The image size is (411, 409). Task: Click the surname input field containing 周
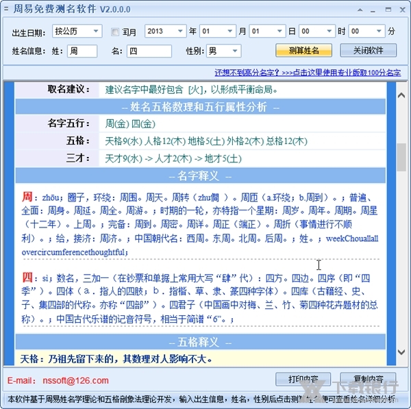82,51
